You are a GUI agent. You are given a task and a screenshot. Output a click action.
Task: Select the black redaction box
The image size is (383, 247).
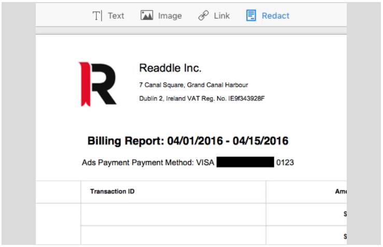pyautogui.click(x=245, y=162)
